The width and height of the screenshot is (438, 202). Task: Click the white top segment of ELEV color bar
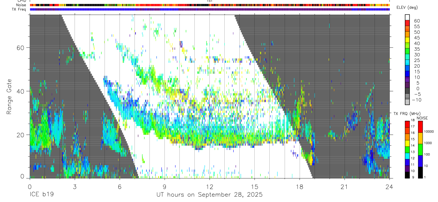pyautogui.click(x=407, y=17)
